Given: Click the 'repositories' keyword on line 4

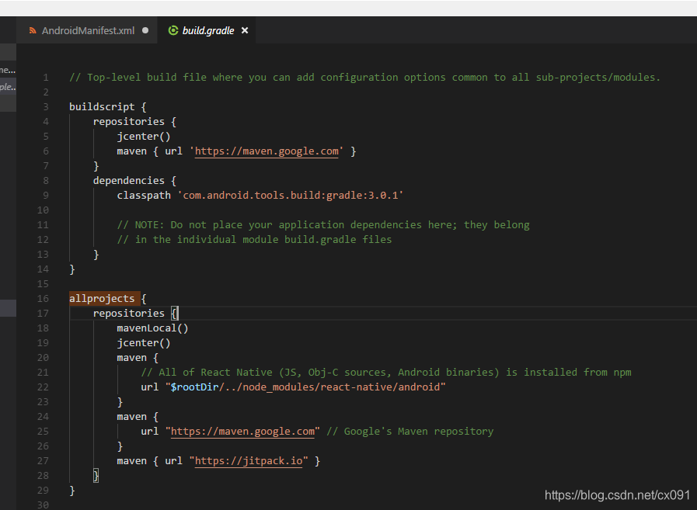Looking at the screenshot, I should pos(129,122).
